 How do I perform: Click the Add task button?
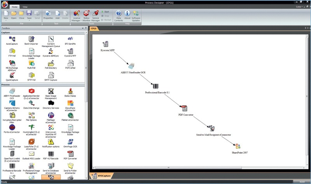click(58, 15)
